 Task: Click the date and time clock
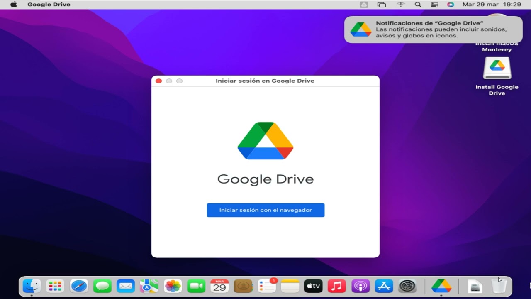pos(492,5)
